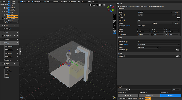The width and height of the screenshot is (182, 100).
Task: Click the green simulate play icon
Action: 2,2
